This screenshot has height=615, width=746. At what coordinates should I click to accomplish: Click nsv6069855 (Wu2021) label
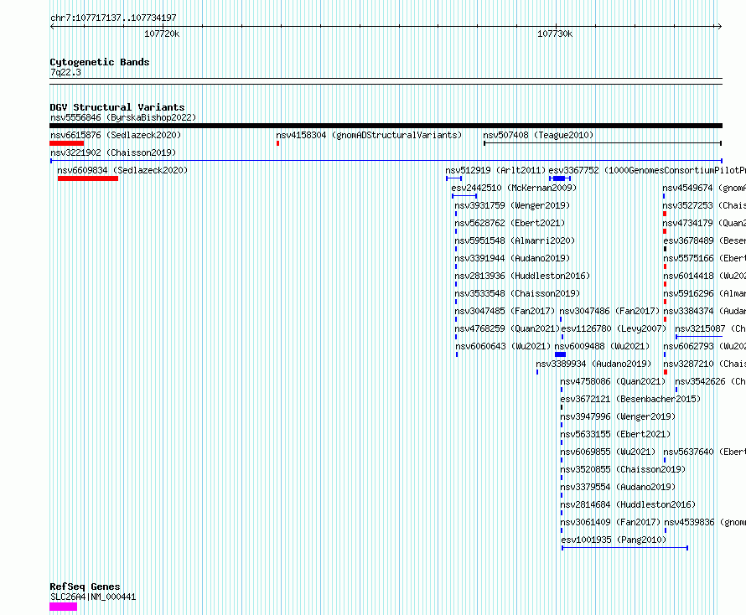click(x=608, y=452)
